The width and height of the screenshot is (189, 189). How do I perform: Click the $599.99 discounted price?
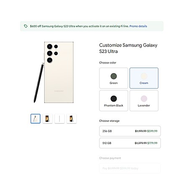click(x=152, y=131)
